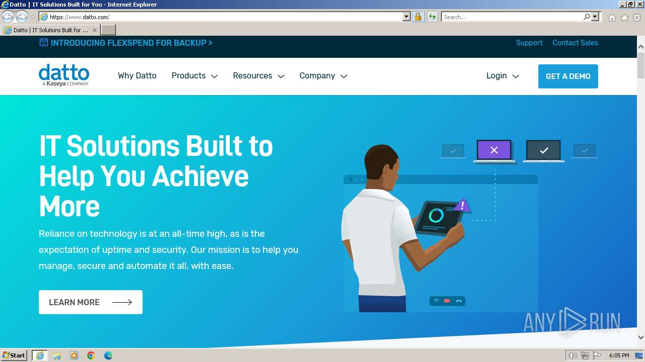Click the Refresh page icon
This screenshot has height=362, width=645.
432,17
